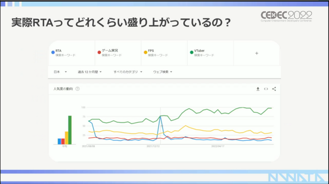Viewport: 329px width, 184px height.
Task: Click the 人気度の動向 heading text
Action: point(63,89)
